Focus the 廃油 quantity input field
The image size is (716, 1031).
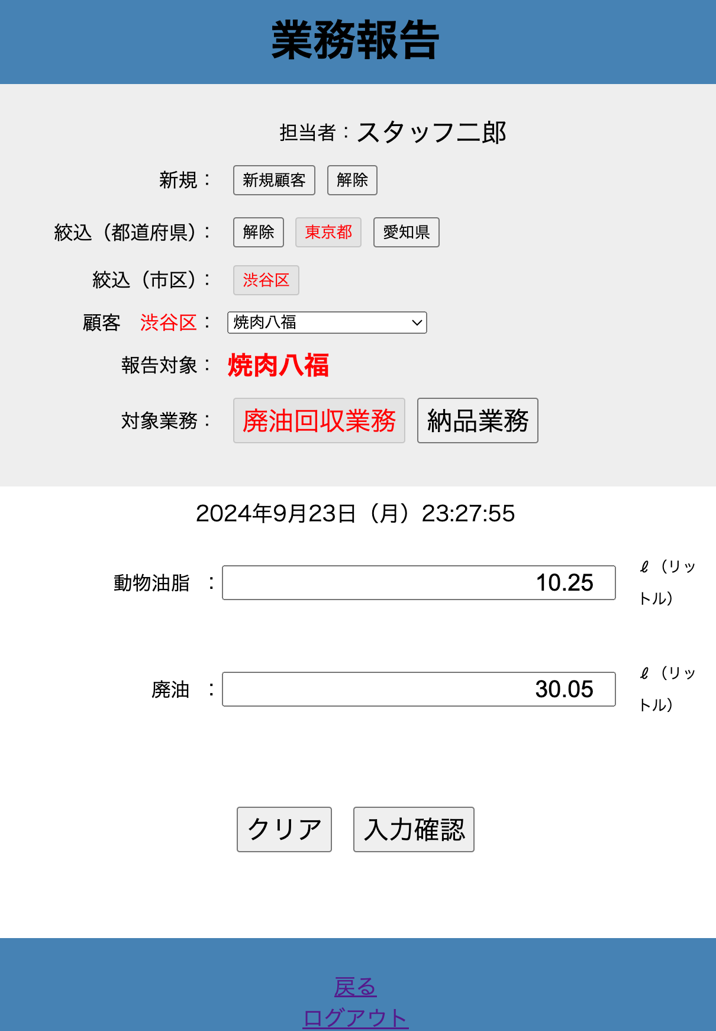click(x=418, y=690)
